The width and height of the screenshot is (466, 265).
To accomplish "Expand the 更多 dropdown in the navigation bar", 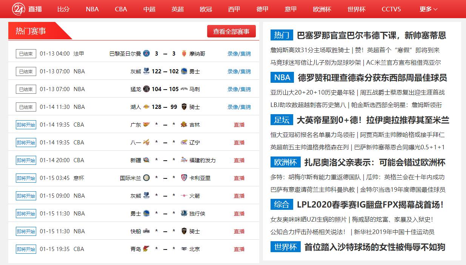I will [x=428, y=9].
